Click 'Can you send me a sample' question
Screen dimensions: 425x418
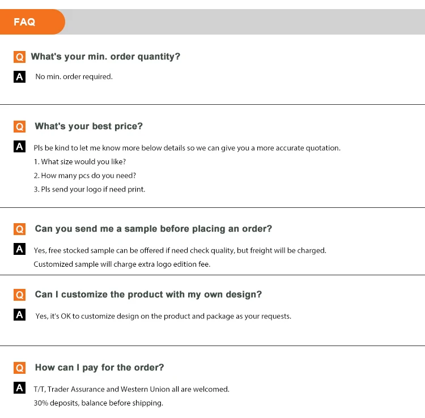pyautogui.click(x=153, y=229)
